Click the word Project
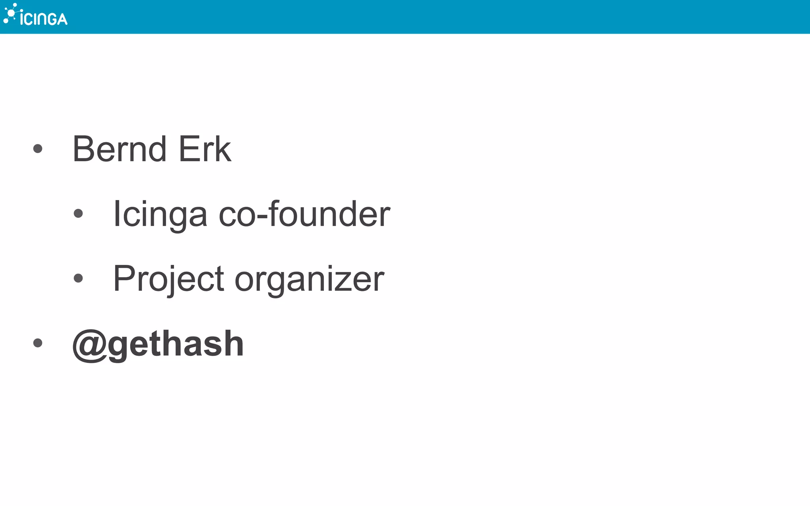The width and height of the screenshot is (810, 506). point(169,281)
